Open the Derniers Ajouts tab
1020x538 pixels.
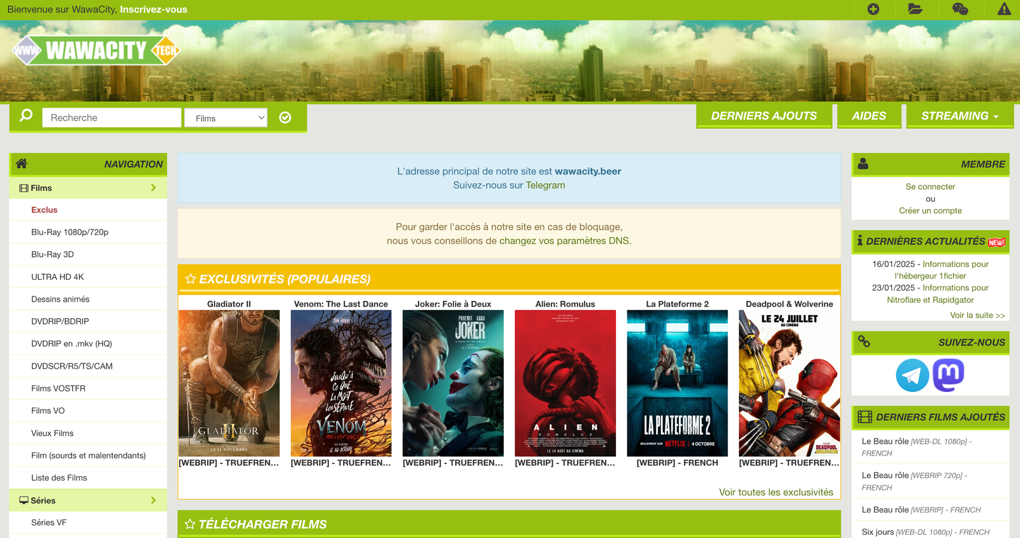tap(764, 116)
